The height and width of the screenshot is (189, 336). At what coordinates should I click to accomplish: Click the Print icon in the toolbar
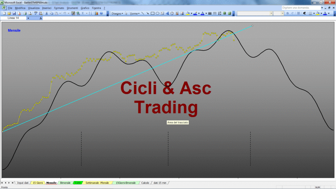pyautogui.click(x=25, y=13)
